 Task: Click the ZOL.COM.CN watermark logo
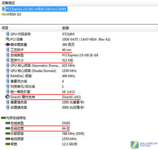(144, 144)
